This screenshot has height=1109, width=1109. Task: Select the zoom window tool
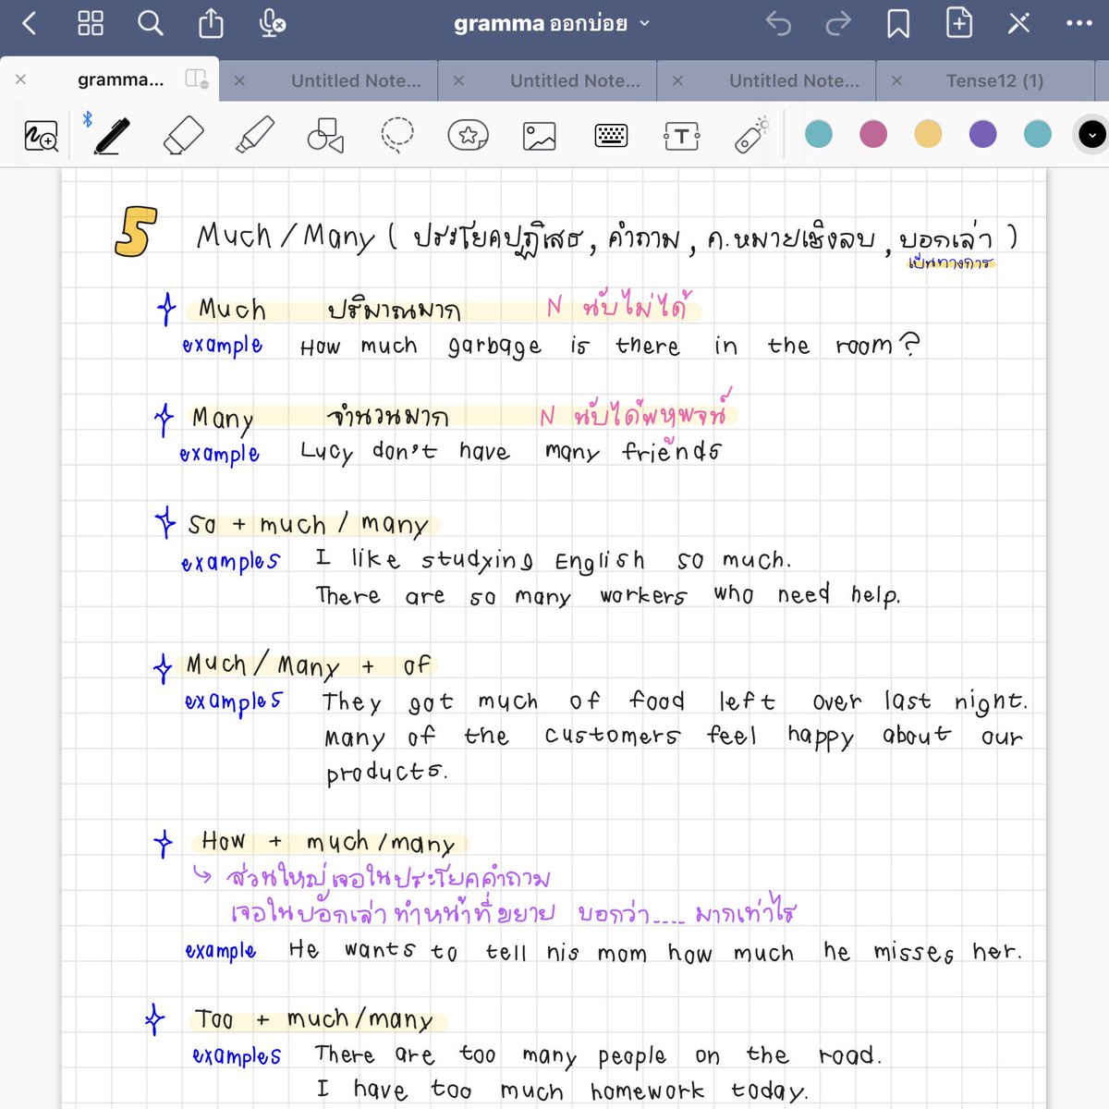(x=42, y=136)
